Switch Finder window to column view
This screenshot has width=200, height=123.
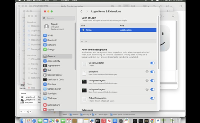point(126,6)
